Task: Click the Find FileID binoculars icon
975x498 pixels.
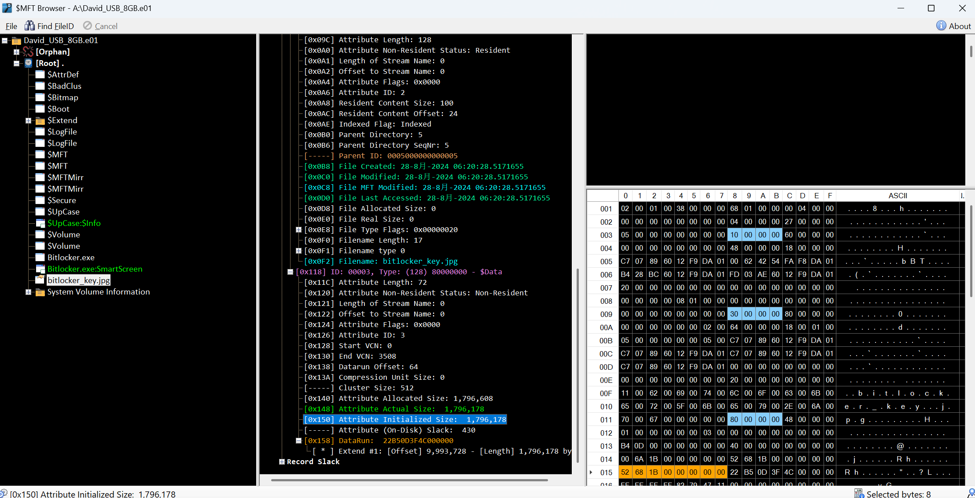Action: click(29, 26)
